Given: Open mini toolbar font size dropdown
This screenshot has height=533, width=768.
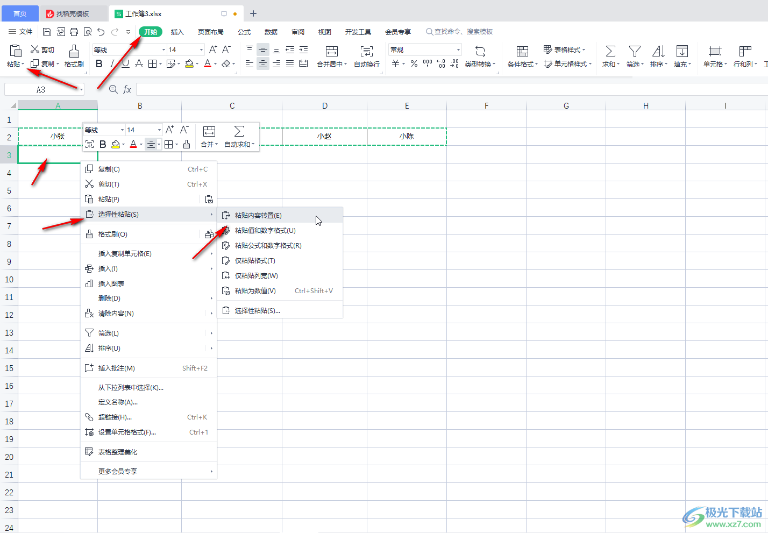Looking at the screenshot, I should pos(159,130).
